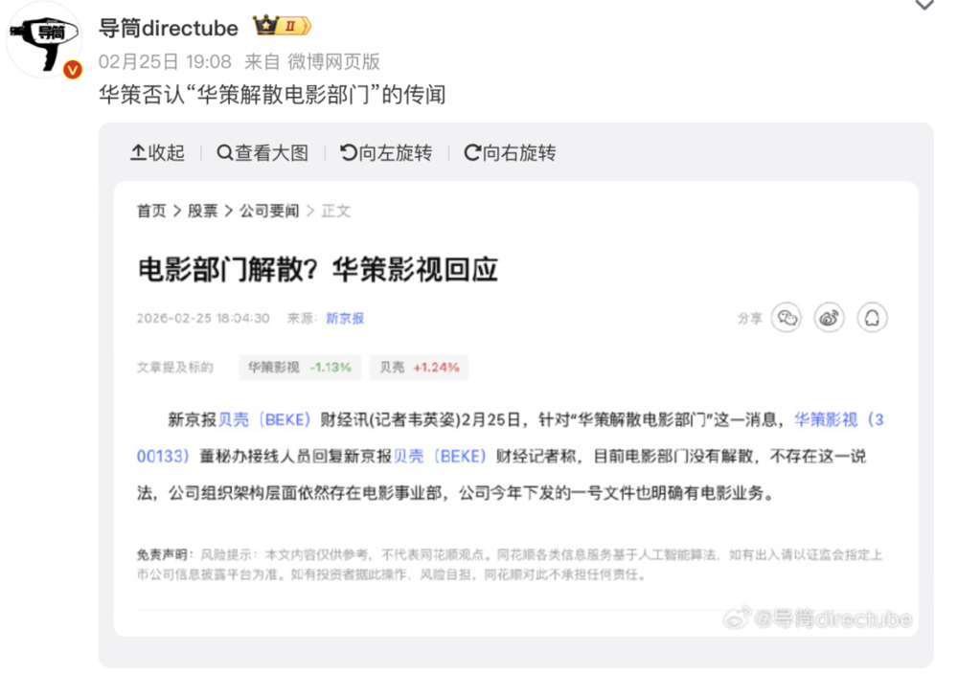
Task: Collapse the image with 收起
Action: coord(157,152)
